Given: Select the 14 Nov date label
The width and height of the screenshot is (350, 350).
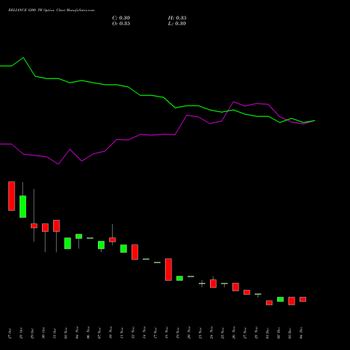Looking at the screenshot, I should click(144, 332).
